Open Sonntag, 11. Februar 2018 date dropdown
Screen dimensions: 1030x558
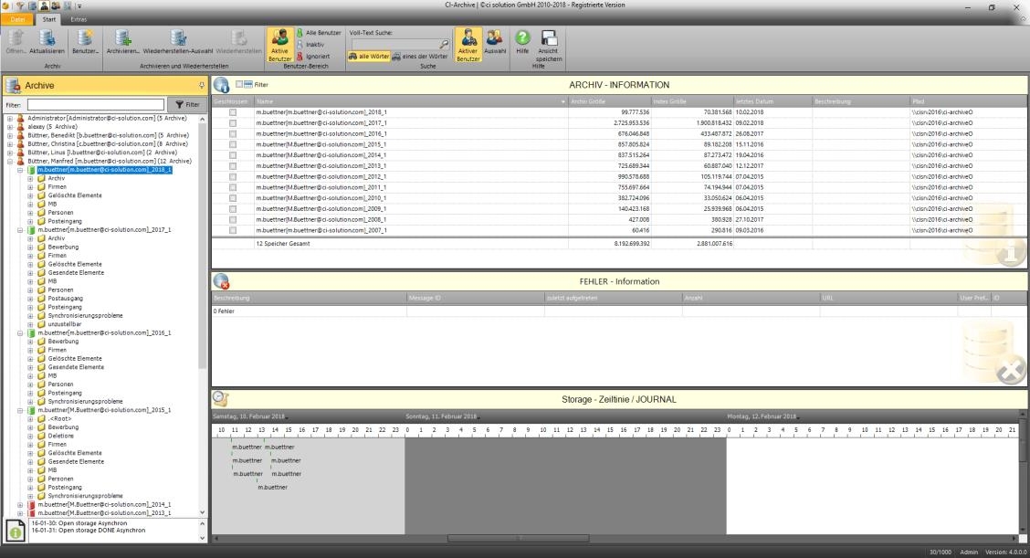pyautogui.click(x=479, y=417)
